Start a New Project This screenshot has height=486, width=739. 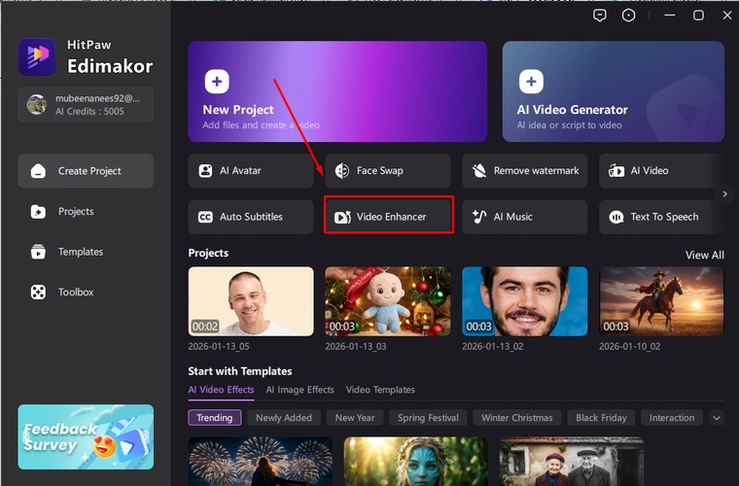click(337, 91)
